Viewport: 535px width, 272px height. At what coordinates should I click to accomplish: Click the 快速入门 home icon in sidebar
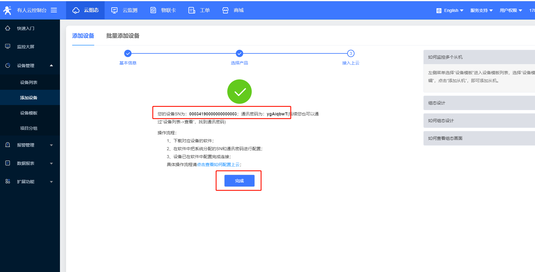tap(8, 28)
